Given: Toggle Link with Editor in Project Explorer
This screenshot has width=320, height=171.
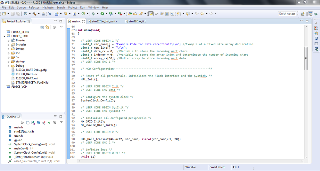Looking at the screenshot, I should tap(47, 27).
